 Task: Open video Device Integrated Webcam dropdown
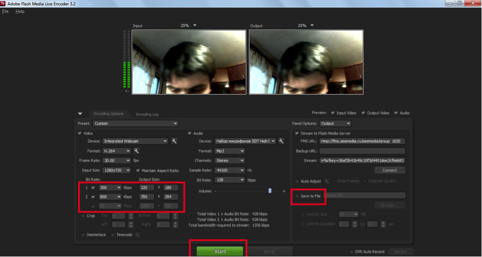click(135, 141)
